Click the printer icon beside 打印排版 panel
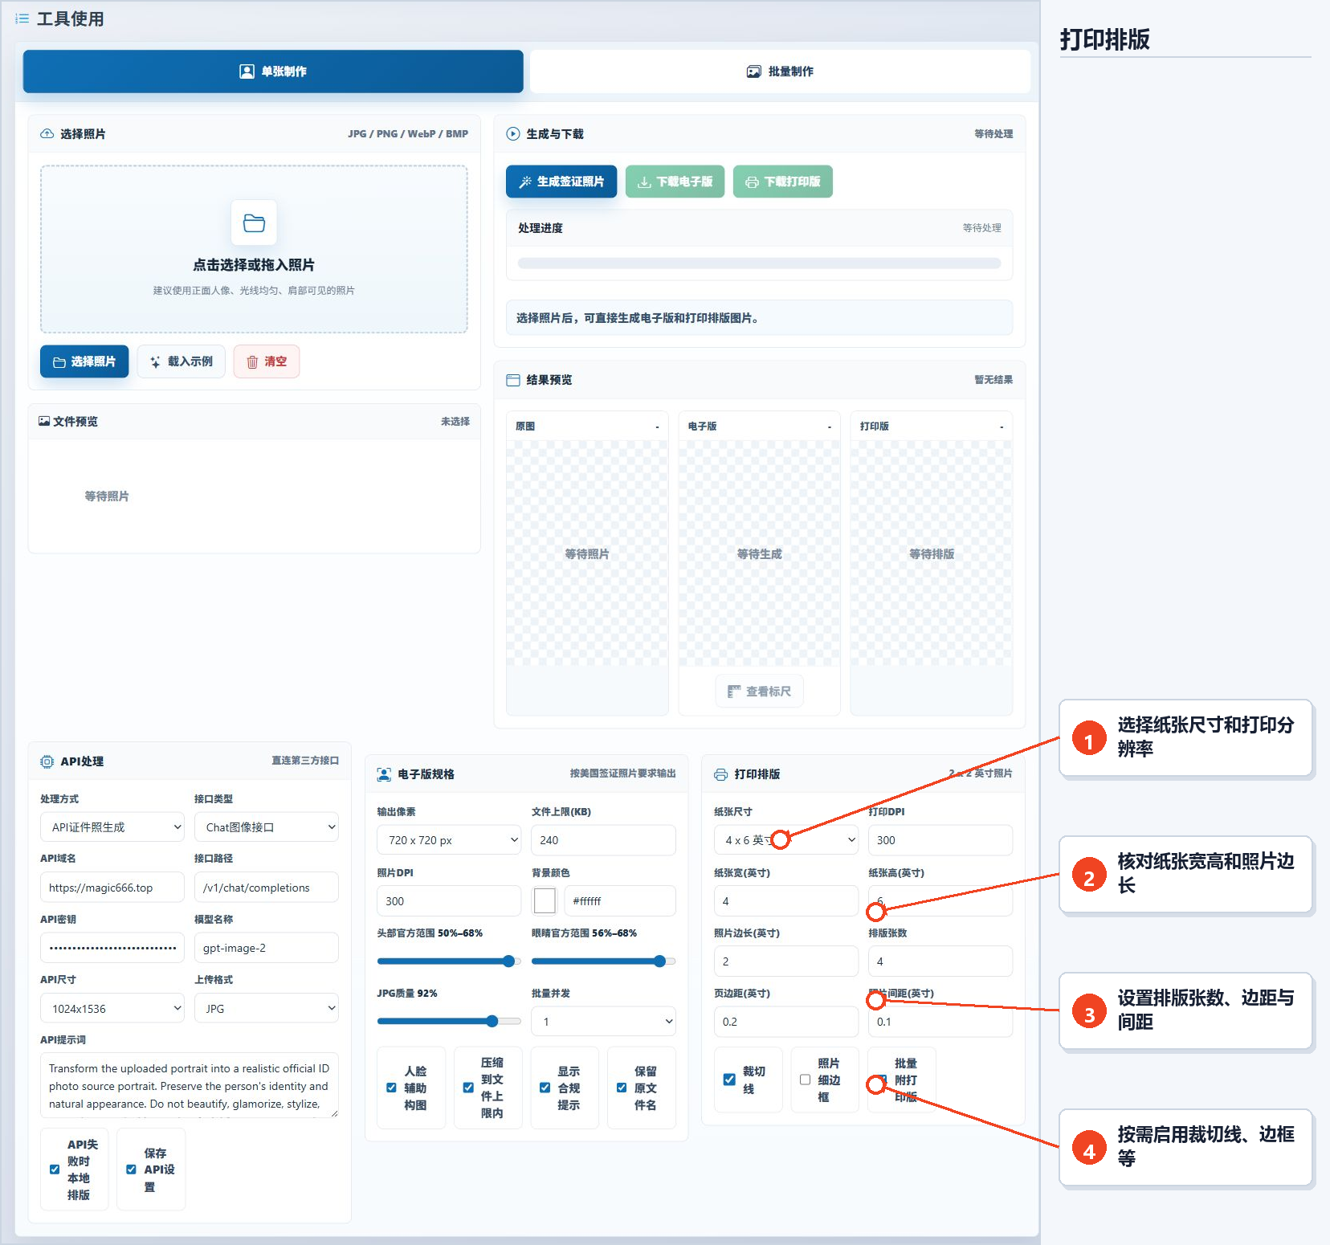The height and width of the screenshot is (1245, 1330). (x=721, y=774)
